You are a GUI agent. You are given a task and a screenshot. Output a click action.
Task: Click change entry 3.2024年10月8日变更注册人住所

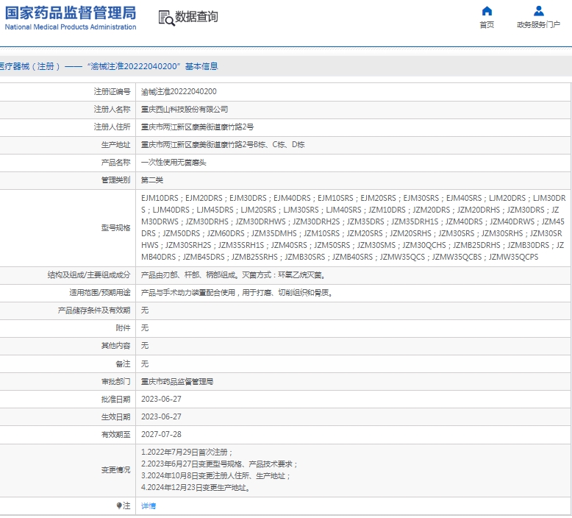point(215,475)
